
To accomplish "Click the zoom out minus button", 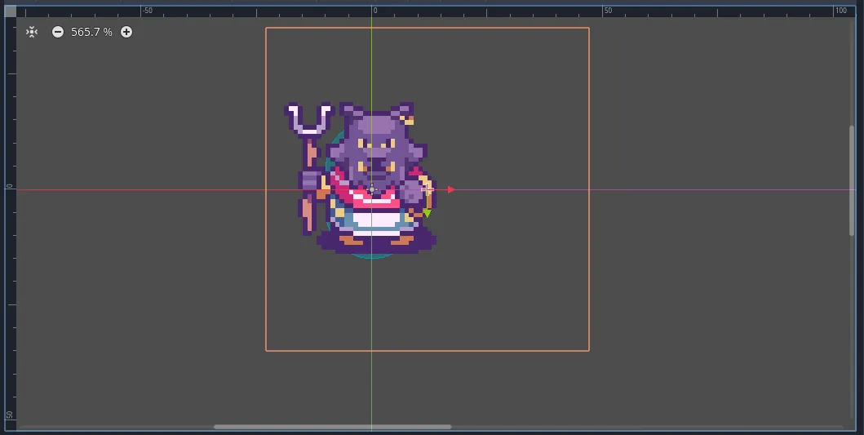I will [58, 32].
